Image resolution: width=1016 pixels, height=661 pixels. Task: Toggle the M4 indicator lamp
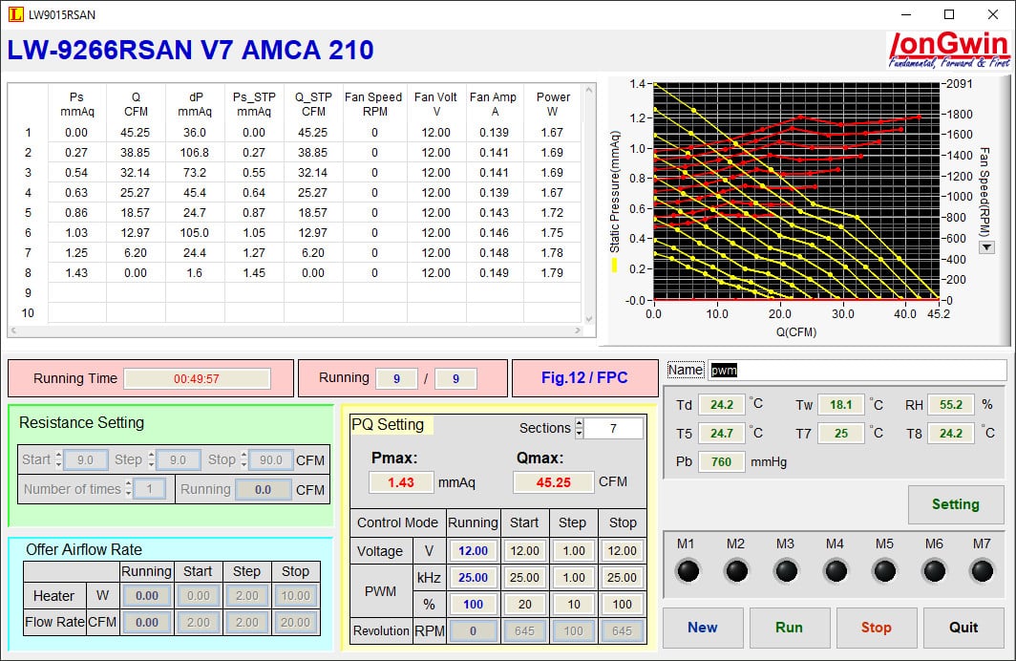coord(836,570)
